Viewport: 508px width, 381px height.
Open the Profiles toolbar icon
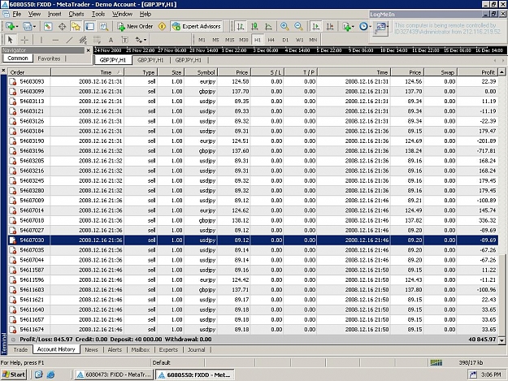pos(28,26)
